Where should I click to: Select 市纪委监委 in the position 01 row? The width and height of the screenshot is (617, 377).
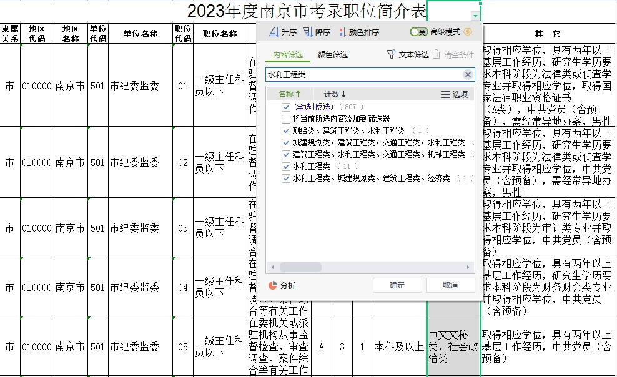[x=141, y=86]
